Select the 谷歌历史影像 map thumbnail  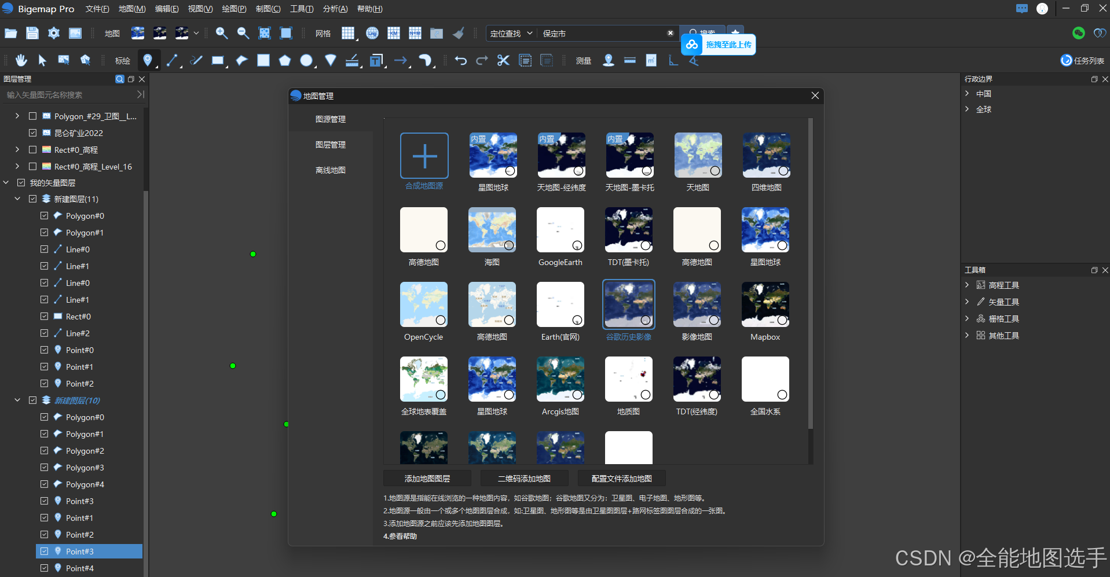pos(629,304)
